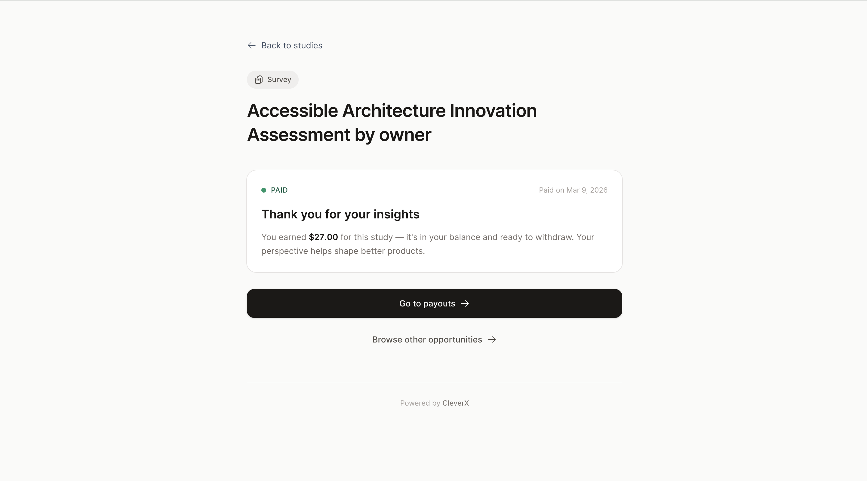Open payouts with 'Go to payouts' label

point(427,303)
